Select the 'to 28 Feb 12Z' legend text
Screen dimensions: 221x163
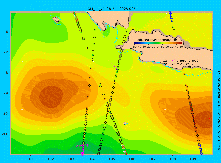tap(186, 64)
